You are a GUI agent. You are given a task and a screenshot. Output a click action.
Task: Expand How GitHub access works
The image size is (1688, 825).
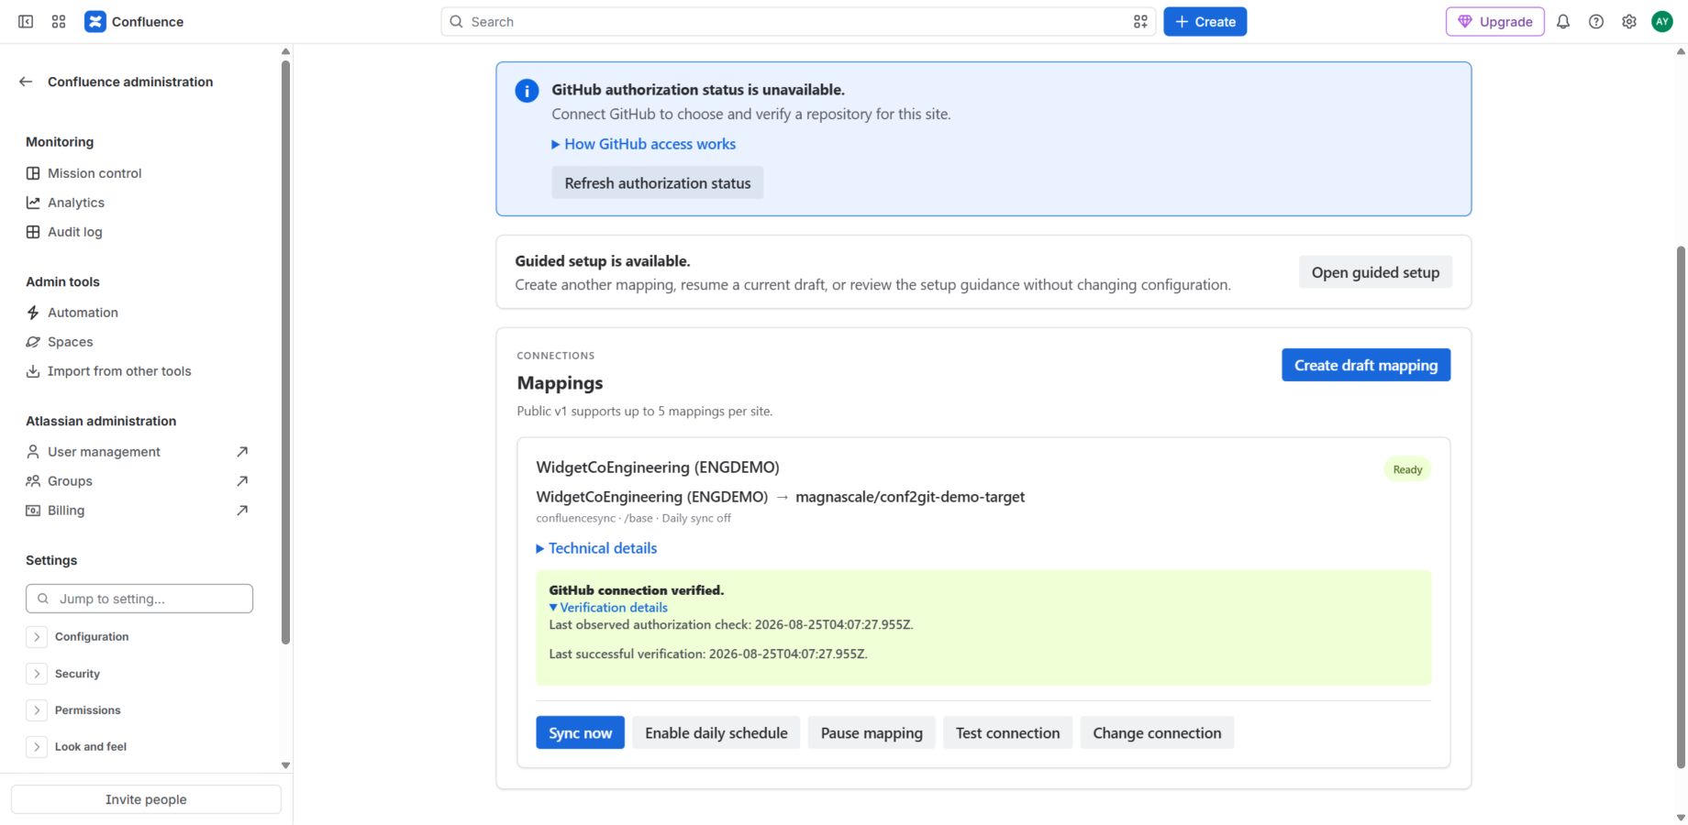tap(644, 144)
